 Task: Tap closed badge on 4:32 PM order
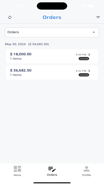click(84, 75)
